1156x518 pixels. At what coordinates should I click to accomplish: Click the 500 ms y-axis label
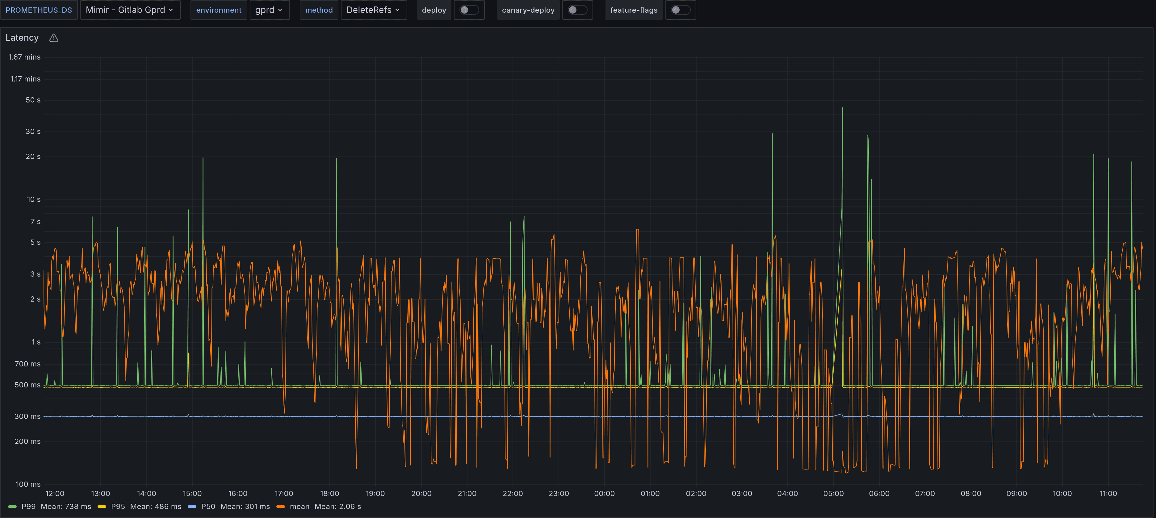click(x=27, y=385)
